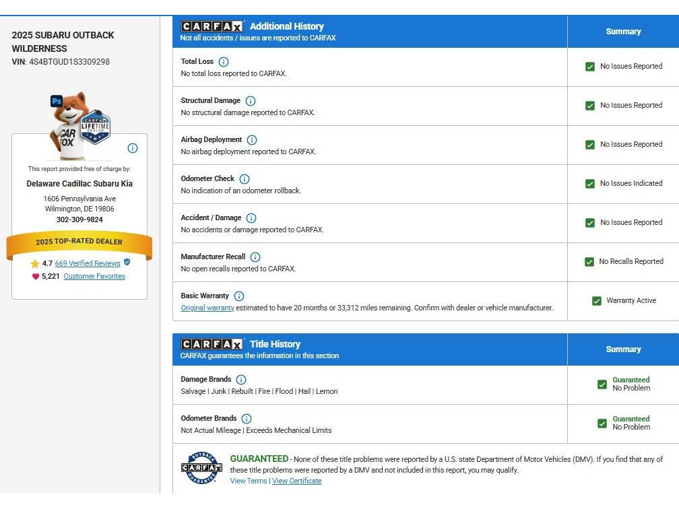
Task: Click the Ps badge on the mascot
Action: coord(57,101)
